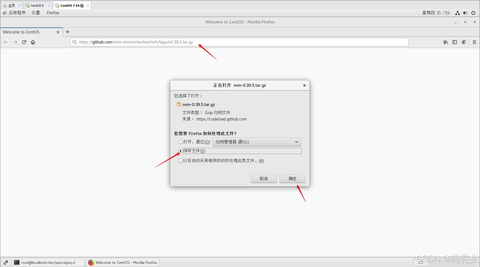Open root@localhost terminal in taskbar
The width and height of the screenshot is (480, 267).
48,263
